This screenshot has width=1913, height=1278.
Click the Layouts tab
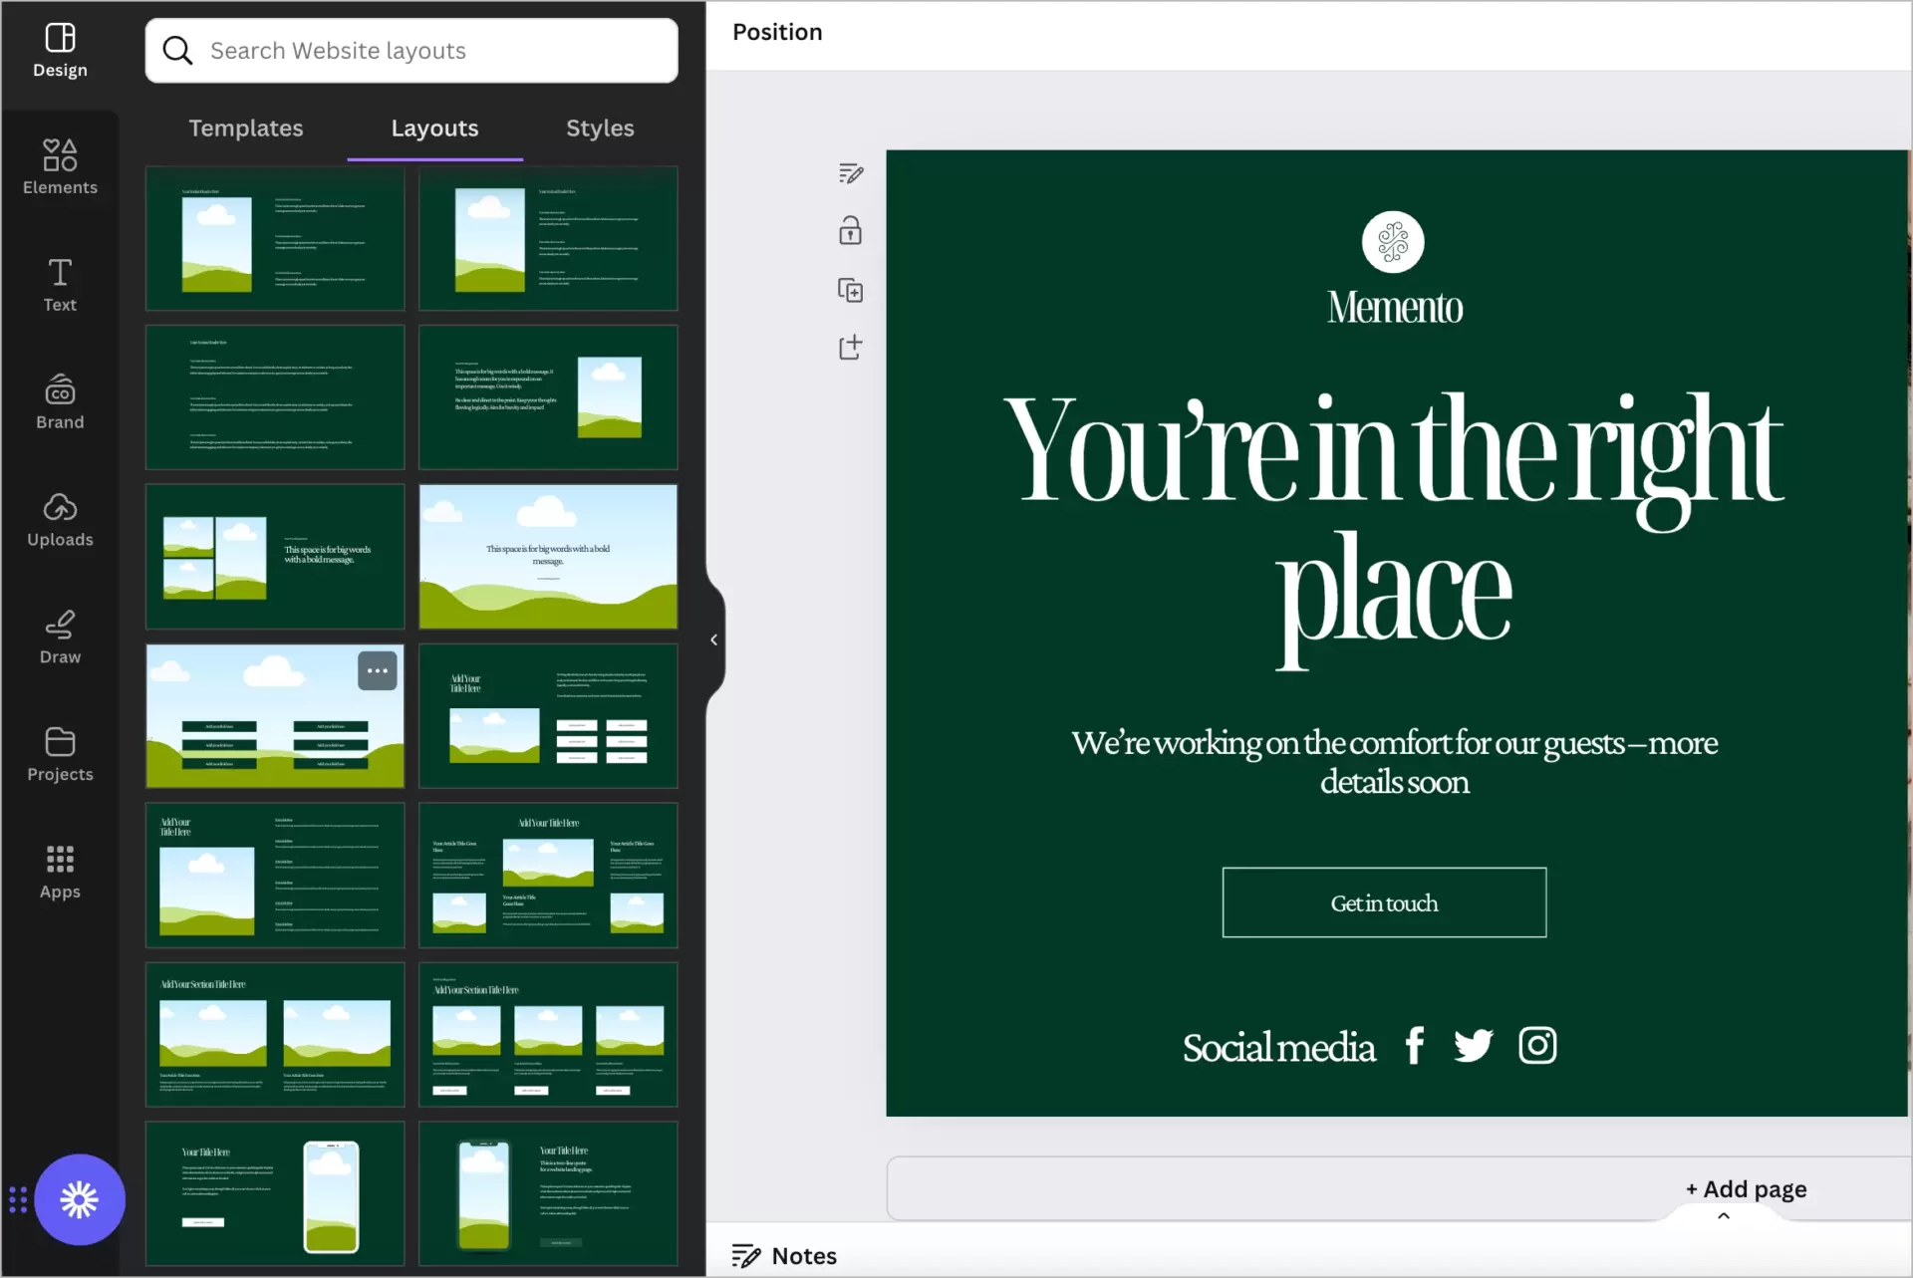click(435, 127)
